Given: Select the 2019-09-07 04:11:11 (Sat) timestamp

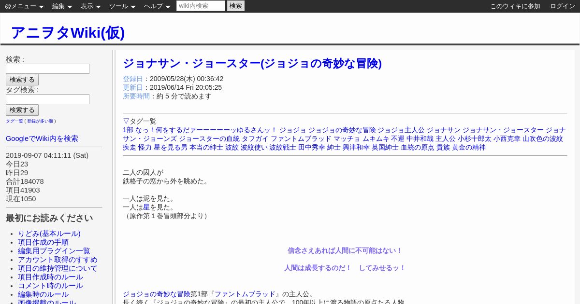Looking at the screenshot, I should point(47,155).
